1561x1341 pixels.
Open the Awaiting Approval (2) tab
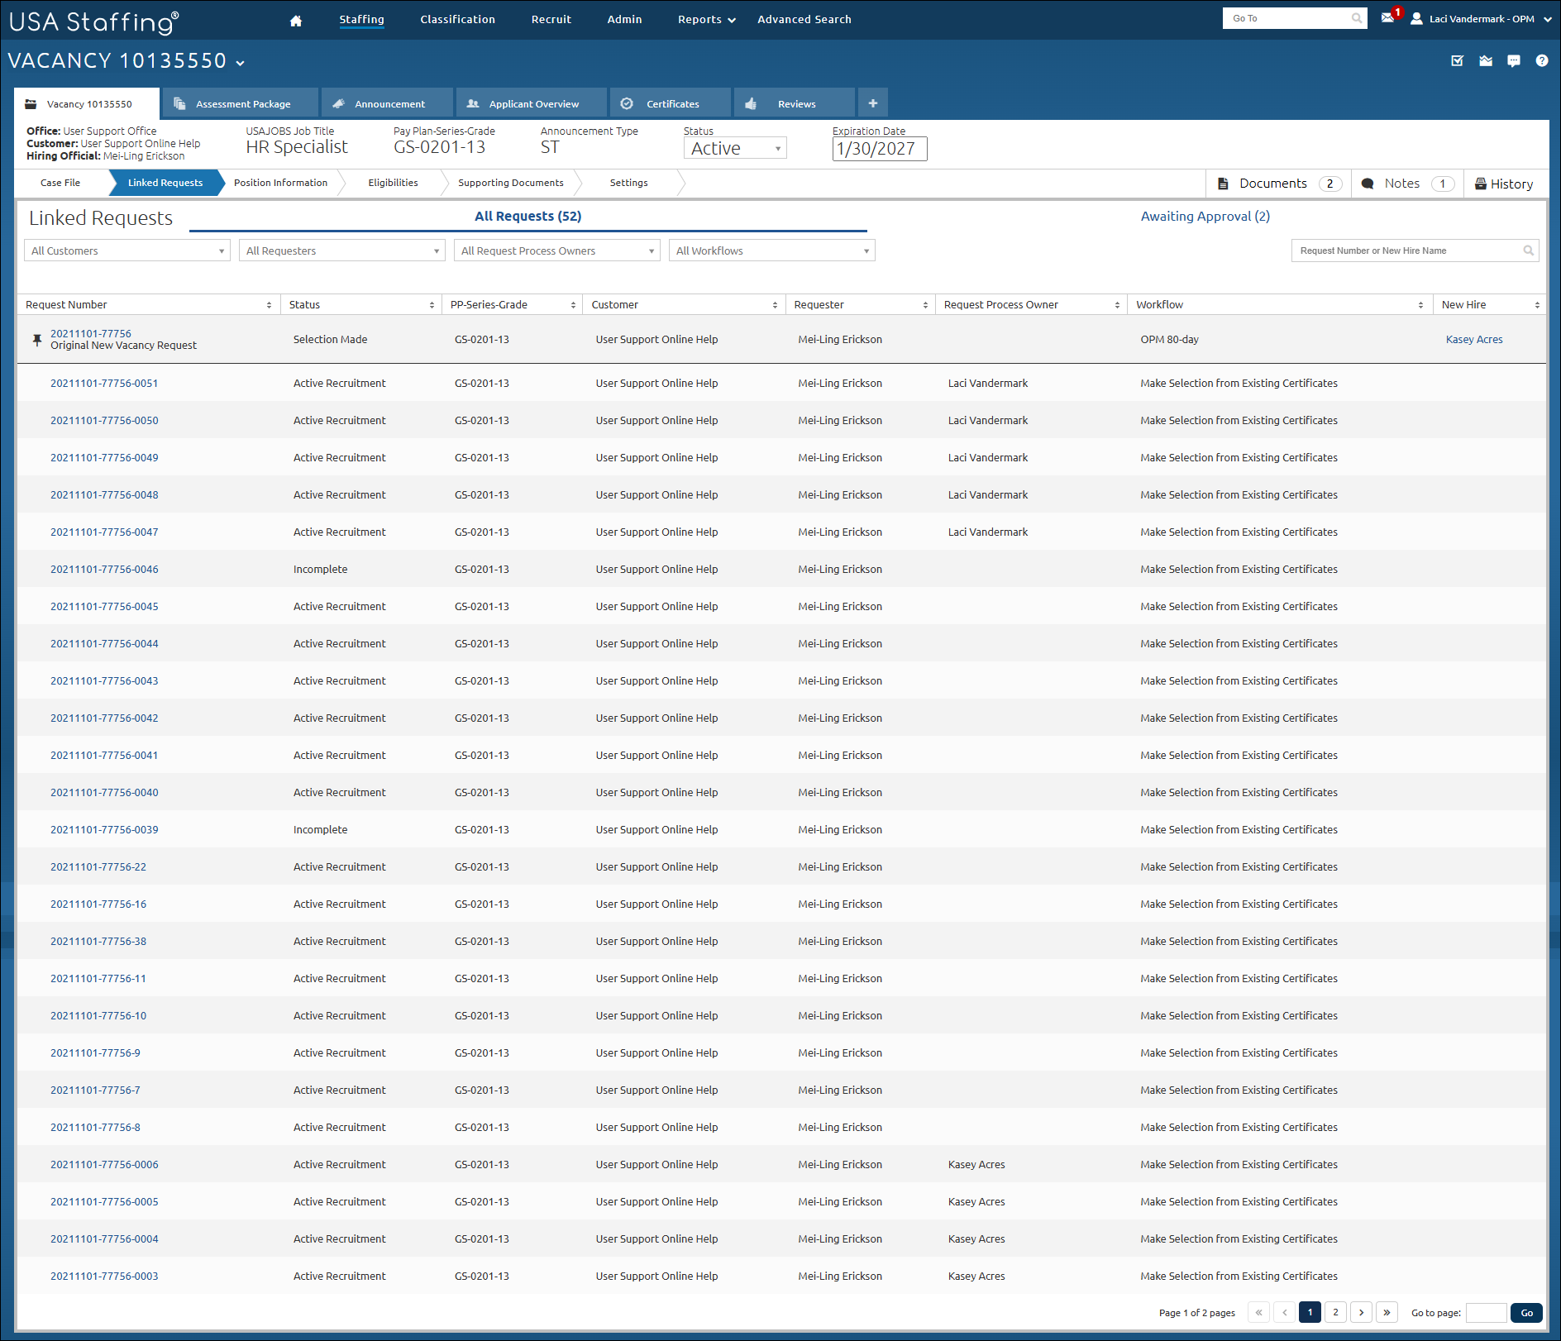pyautogui.click(x=1205, y=216)
